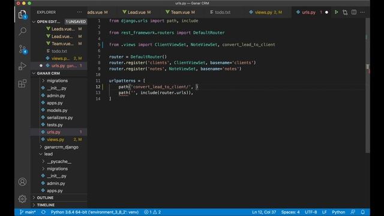The height and width of the screenshot is (216, 384).
Task: Click the feedback icon in status bar
Action: pos(353,212)
